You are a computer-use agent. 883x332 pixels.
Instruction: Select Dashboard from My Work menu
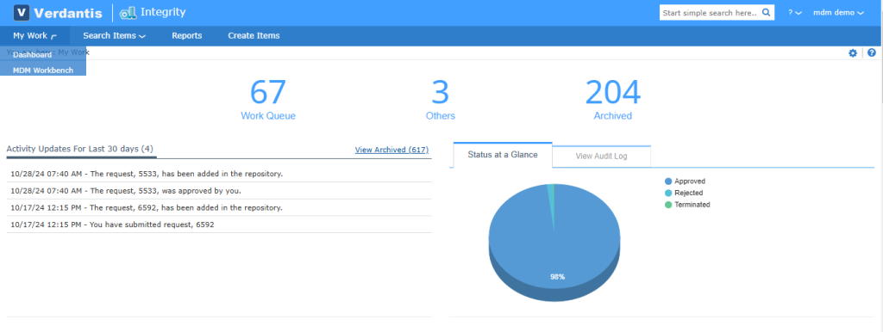pos(43,54)
